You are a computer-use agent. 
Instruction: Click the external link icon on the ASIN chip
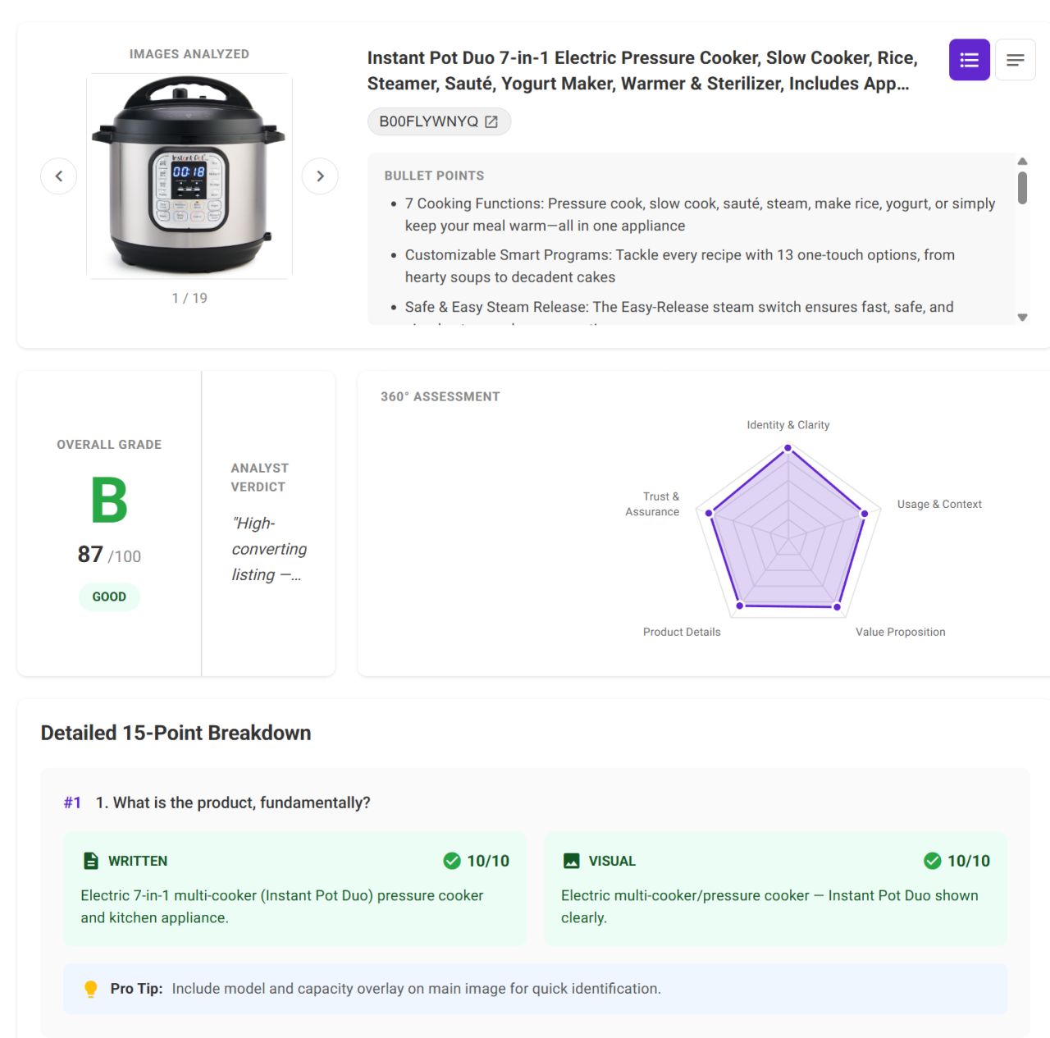(491, 121)
